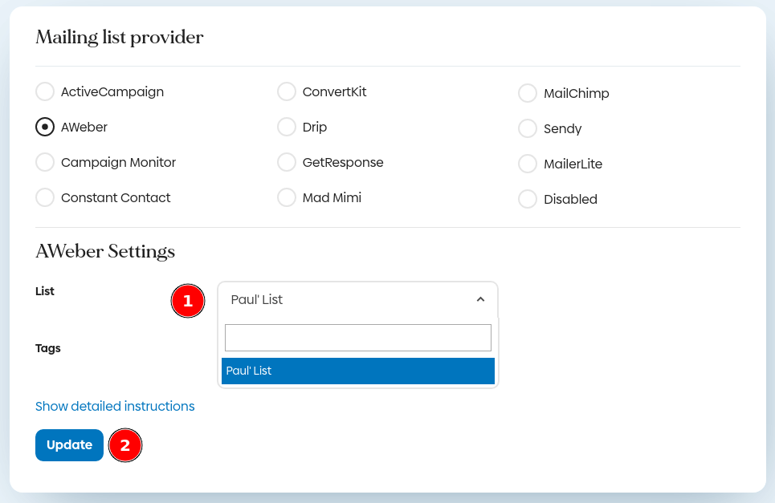Viewport: 775px width, 503px height.
Task: Click the AWeber Settings heading
Action: coord(105,251)
